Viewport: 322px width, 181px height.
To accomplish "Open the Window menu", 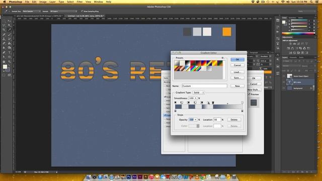I will tap(99, 2).
